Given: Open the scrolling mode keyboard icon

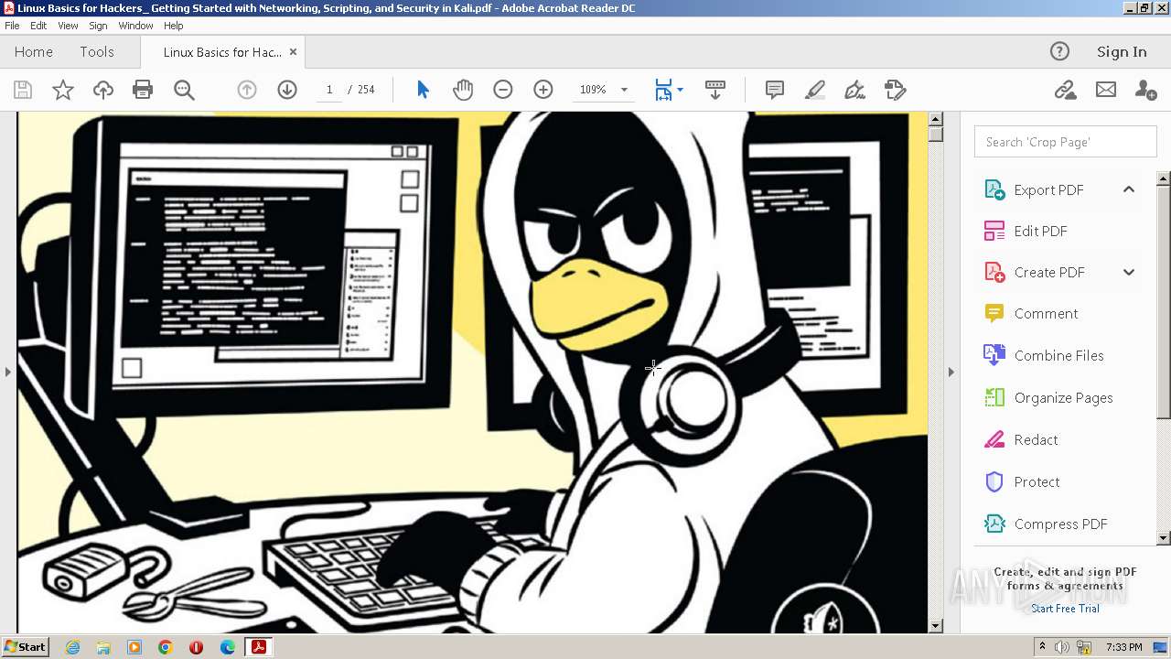Looking at the screenshot, I should (x=715, y=90).
